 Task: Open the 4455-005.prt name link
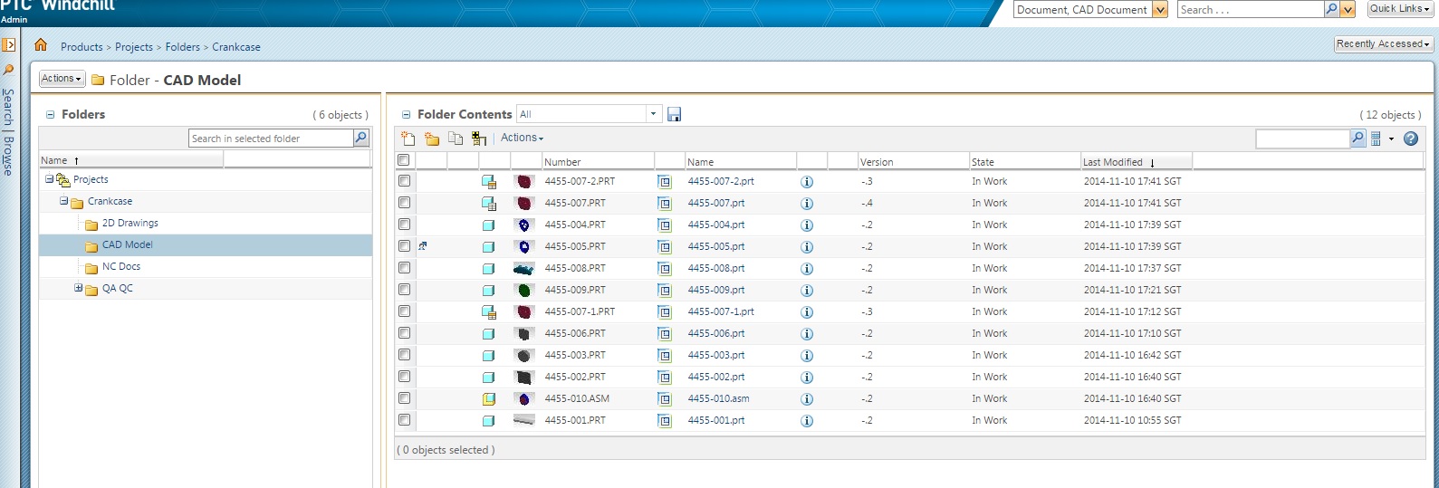[x=716, y=246]
